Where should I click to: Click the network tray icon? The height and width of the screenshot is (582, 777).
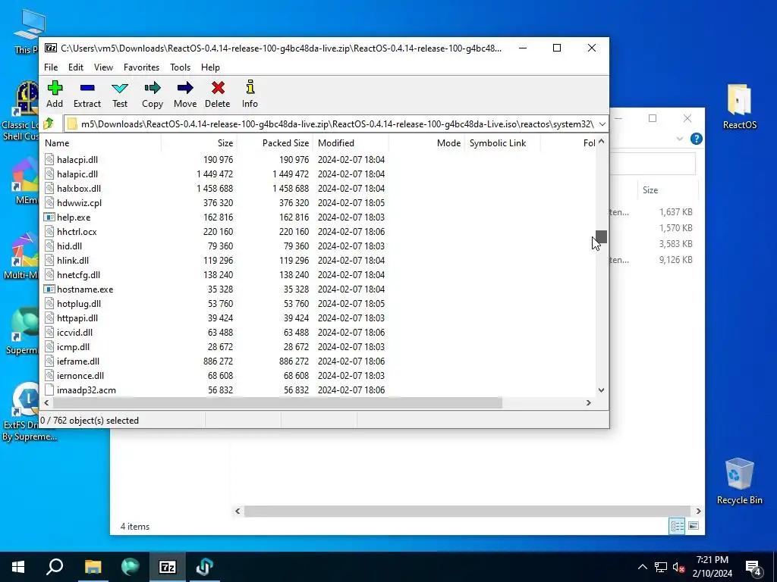click(661, 567)
